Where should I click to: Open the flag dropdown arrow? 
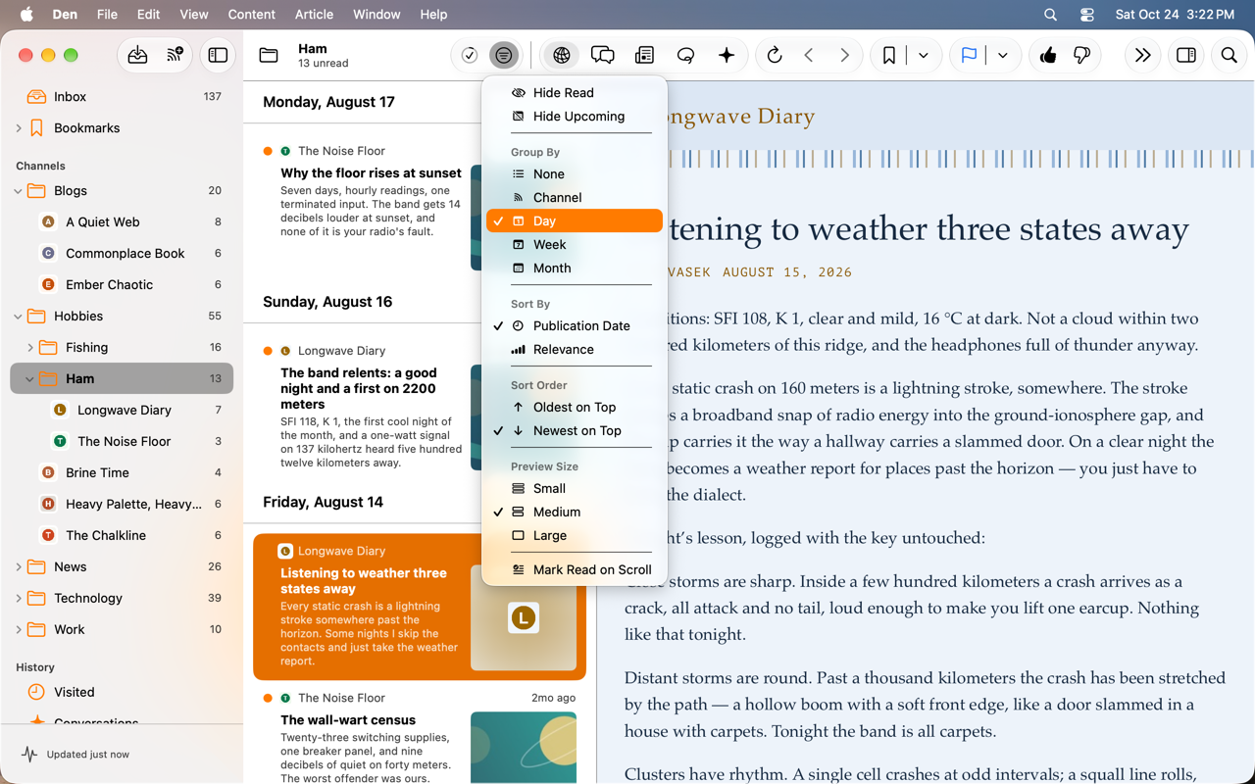(x=1003, y=56)
